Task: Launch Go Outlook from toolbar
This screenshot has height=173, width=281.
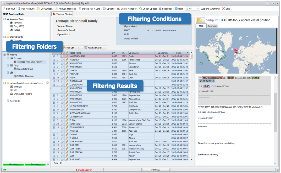Action: coord(45,9)
